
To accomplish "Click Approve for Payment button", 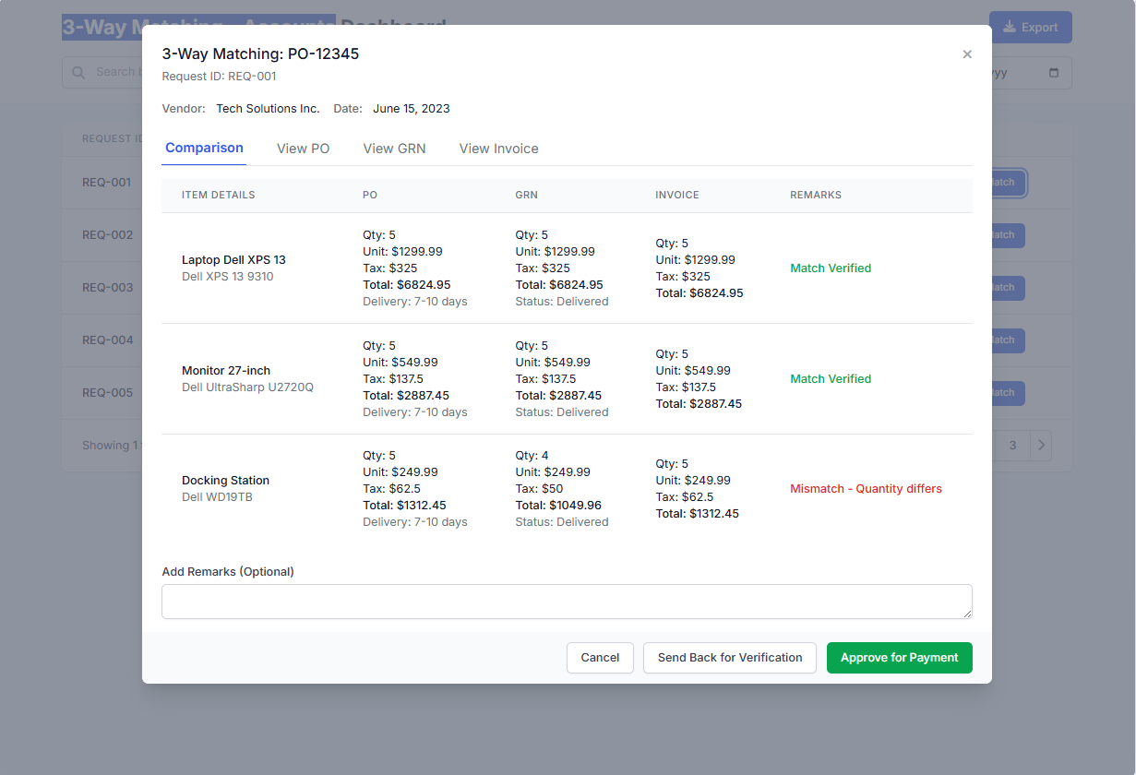I will click(899, 658).
